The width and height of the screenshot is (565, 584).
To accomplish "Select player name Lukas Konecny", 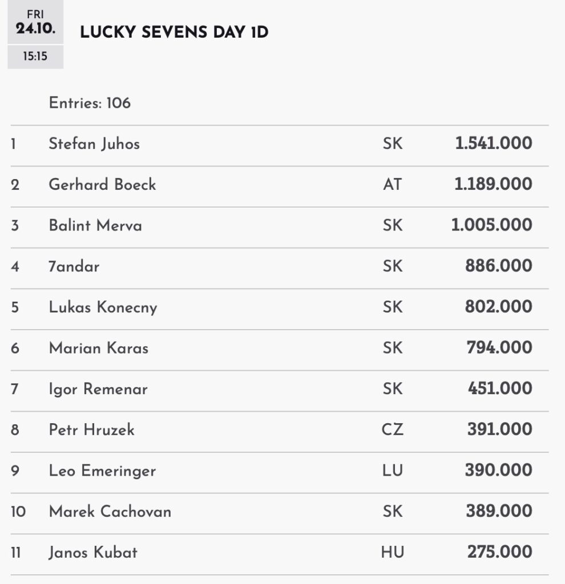I will (x=103, y=307).
